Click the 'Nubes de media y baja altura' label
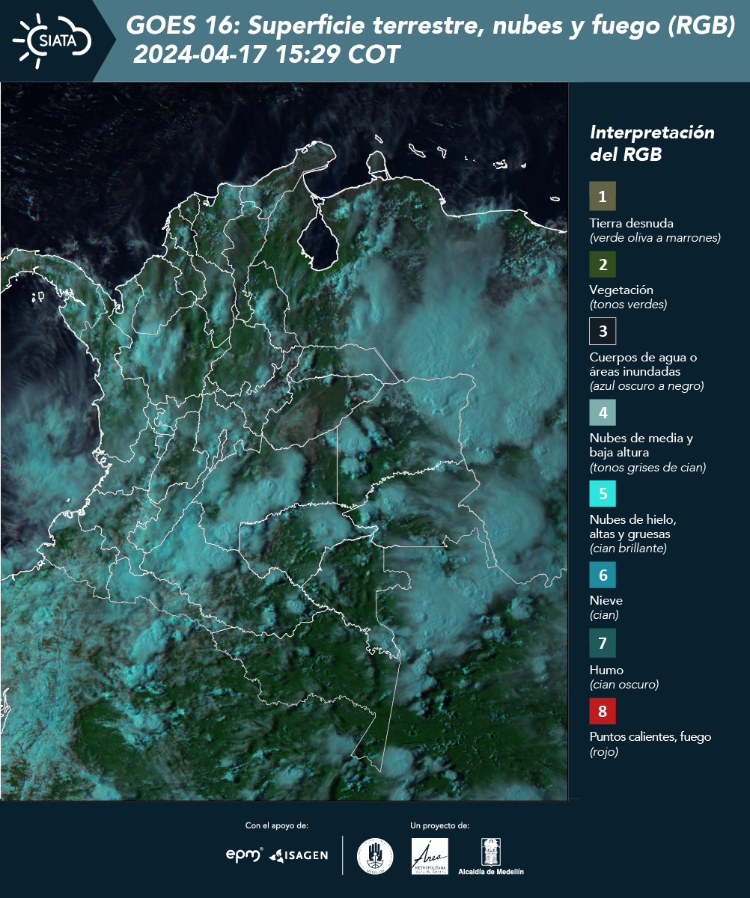The image size is (750, 898). [641, 445]
